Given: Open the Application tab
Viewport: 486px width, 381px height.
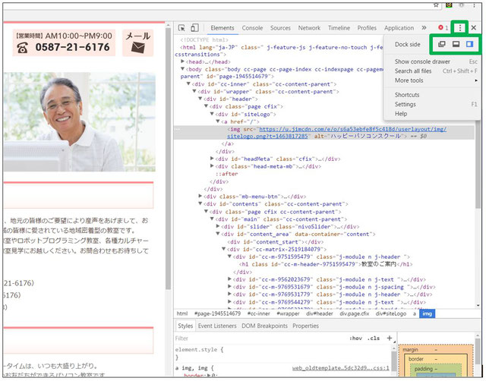Looking at the screenshot, I should pos(399,28).
